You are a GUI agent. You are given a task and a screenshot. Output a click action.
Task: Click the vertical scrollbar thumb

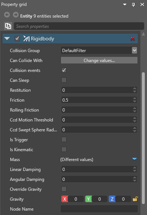(x=143, y=138)
